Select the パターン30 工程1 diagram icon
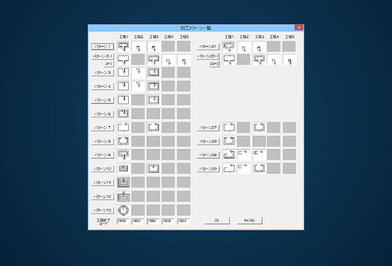 (x=229, y=168)
